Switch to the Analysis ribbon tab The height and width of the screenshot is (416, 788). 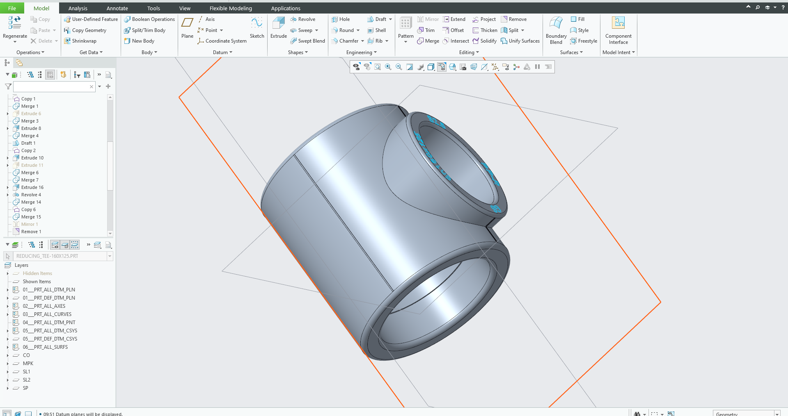[78, 8]
